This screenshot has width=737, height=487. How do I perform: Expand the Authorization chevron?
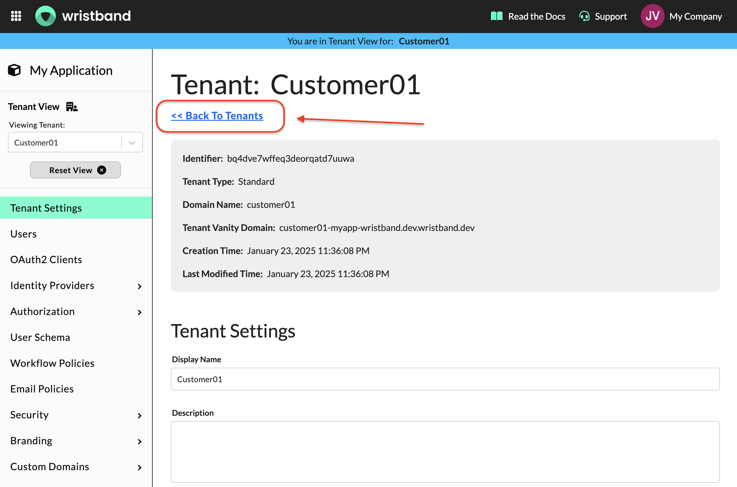140,312
